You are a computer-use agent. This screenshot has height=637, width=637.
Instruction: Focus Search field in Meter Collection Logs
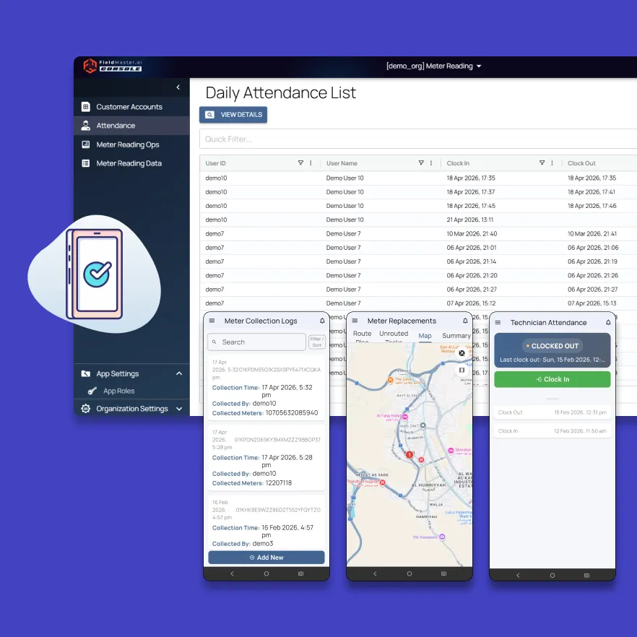tap(256, 342)
